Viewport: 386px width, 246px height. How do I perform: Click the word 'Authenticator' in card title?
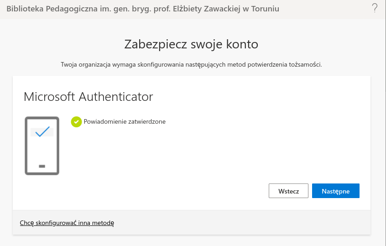[116, 97]
